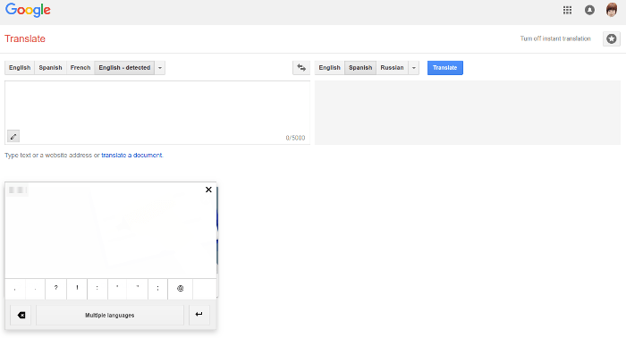
Task: Insert a period from handwriting panel
Action: pyautogui.click(x=35, y=289)
